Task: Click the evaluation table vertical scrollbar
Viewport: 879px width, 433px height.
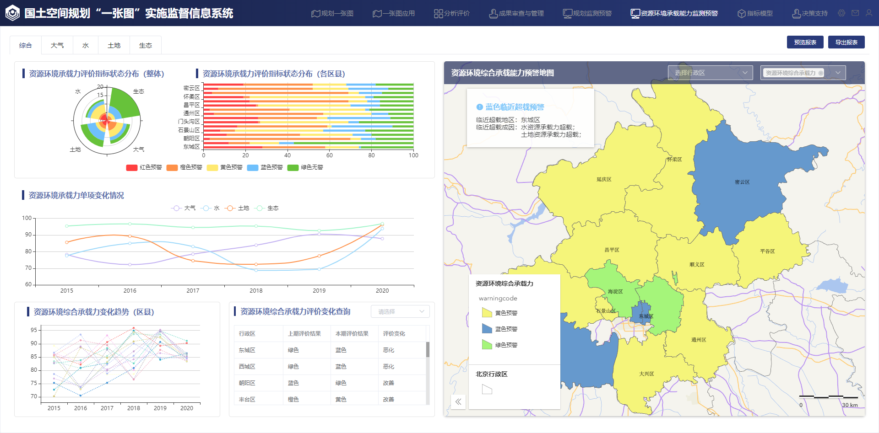Action: 428,350
